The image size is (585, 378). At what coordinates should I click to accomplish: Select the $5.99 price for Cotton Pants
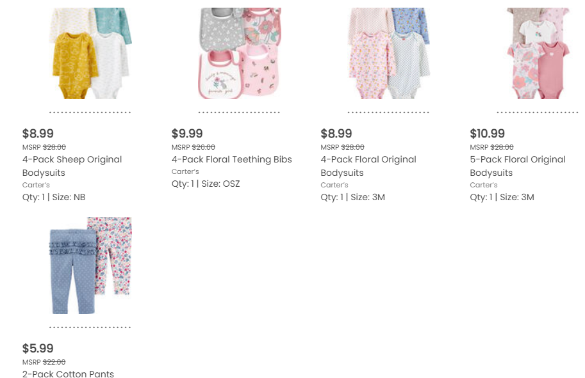(x=38, y=349)
